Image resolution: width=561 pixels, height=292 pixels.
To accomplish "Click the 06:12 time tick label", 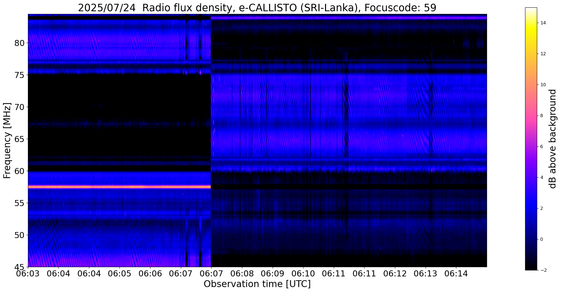I will point(395,274).
